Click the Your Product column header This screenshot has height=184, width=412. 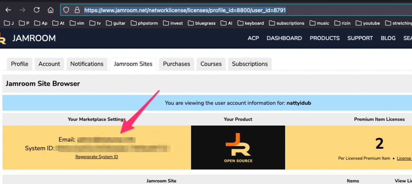[238, 119]
